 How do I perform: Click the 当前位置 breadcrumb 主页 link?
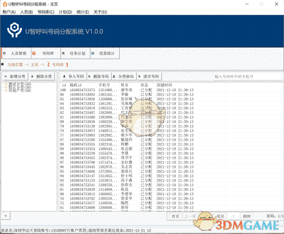[x=35, y=65]
